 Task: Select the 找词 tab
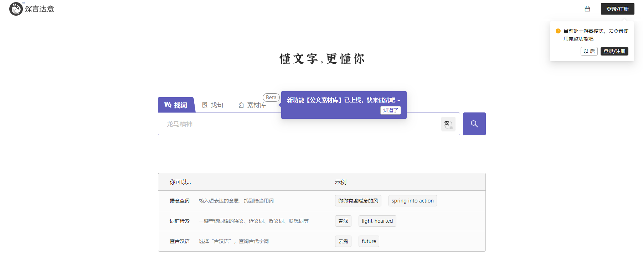coord(176,105)
